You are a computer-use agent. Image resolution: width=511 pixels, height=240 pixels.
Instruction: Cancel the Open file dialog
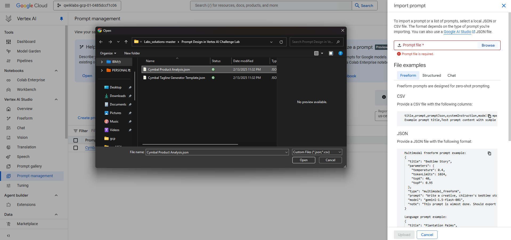pos(330,160)
